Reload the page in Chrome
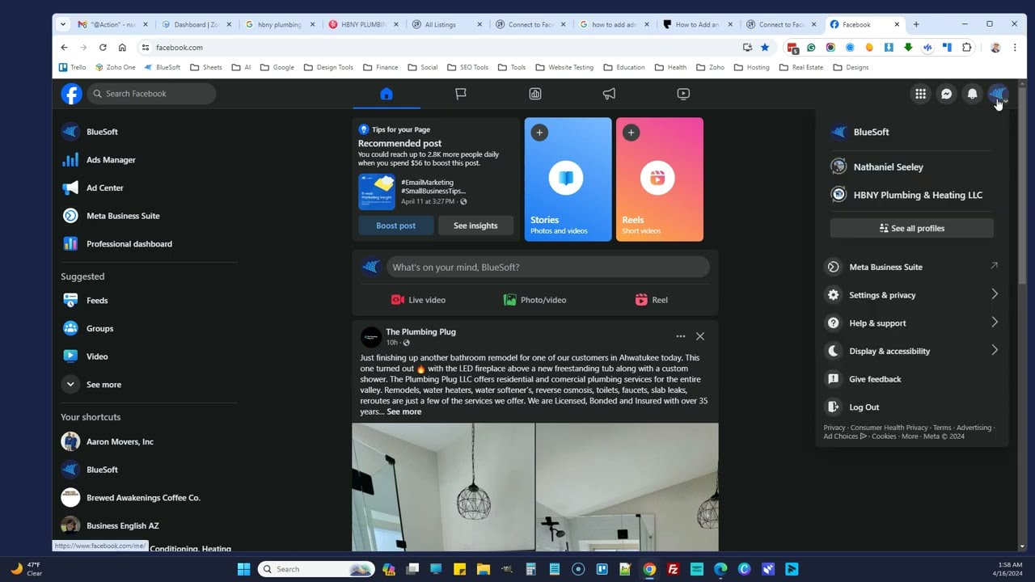Screen dimensions: 1035x582 pyautogui.click(x=103, y=48)
